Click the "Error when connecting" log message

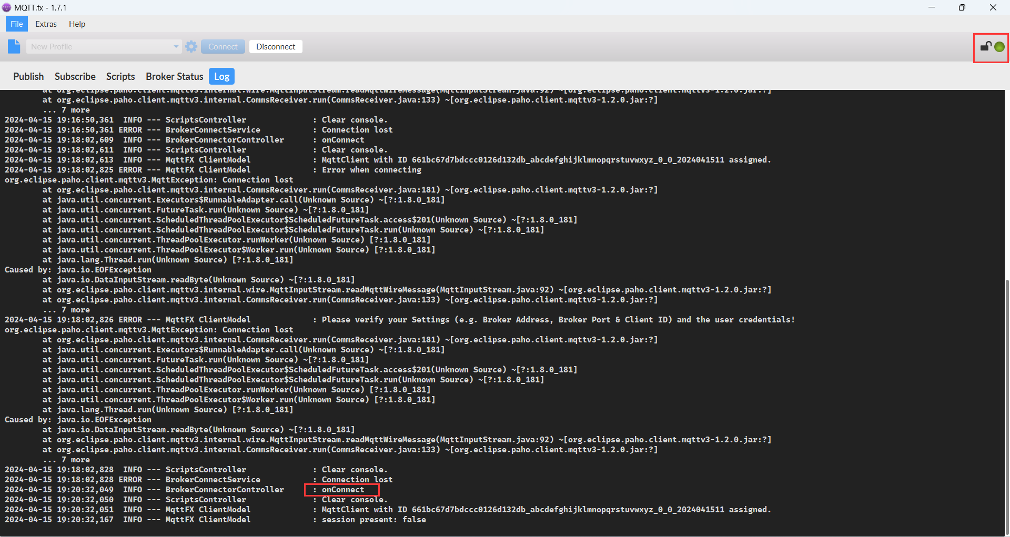click(x=371, y=170)
